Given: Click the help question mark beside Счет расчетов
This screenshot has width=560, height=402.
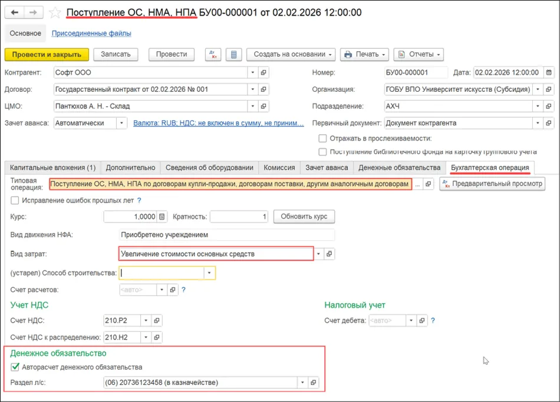Looking at the screenshot, I should tap(183, 290).
